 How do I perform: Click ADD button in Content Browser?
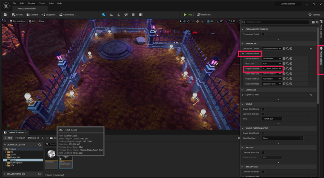point(8,138)
